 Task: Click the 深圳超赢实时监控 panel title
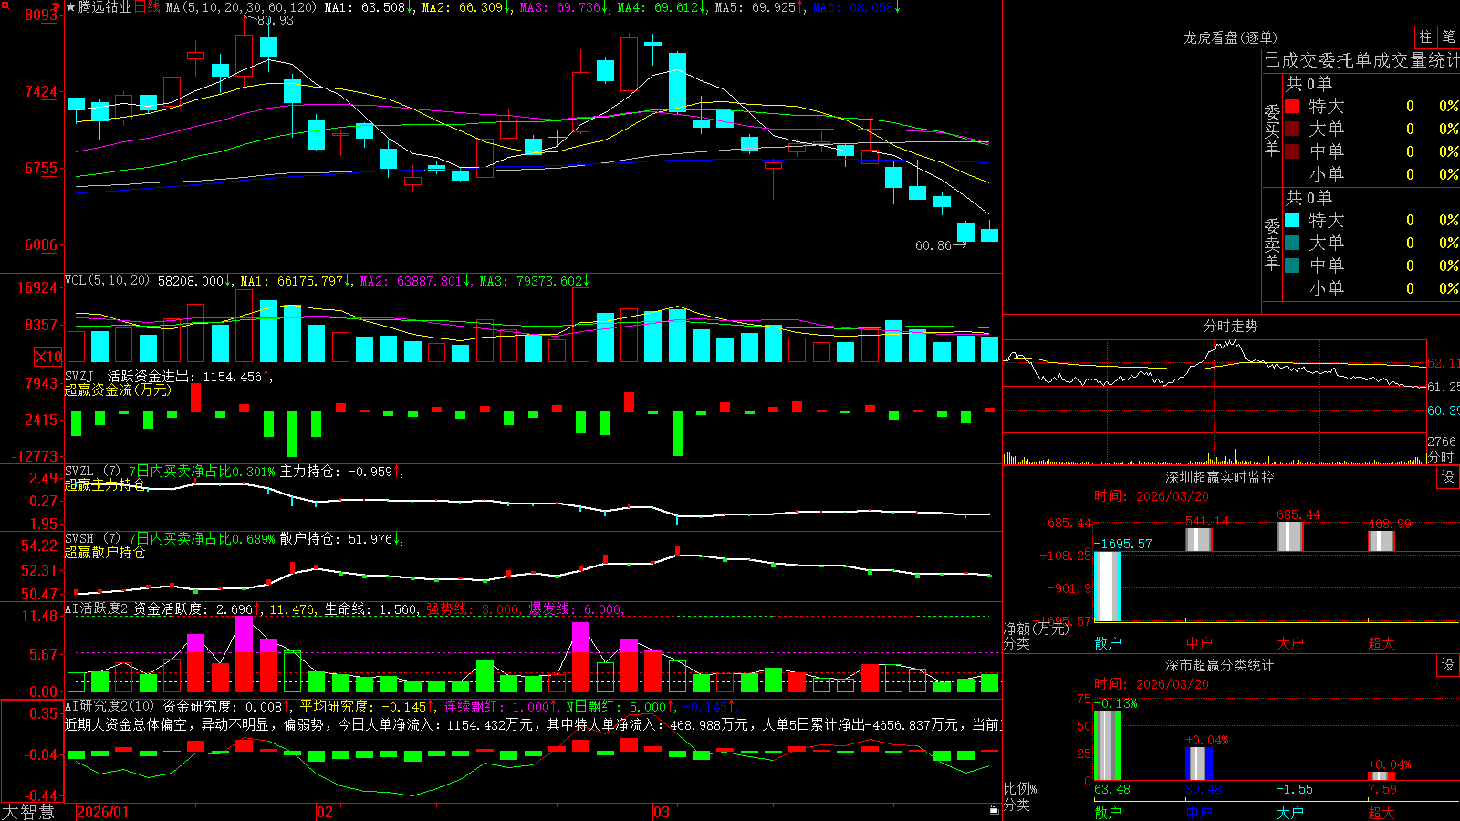1219,477
